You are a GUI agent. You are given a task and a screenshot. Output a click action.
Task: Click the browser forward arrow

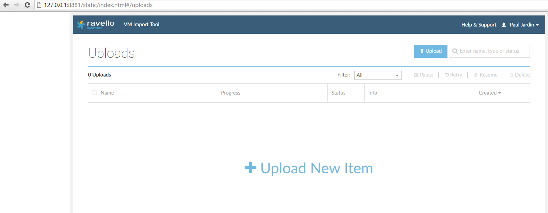coord(17,5)
